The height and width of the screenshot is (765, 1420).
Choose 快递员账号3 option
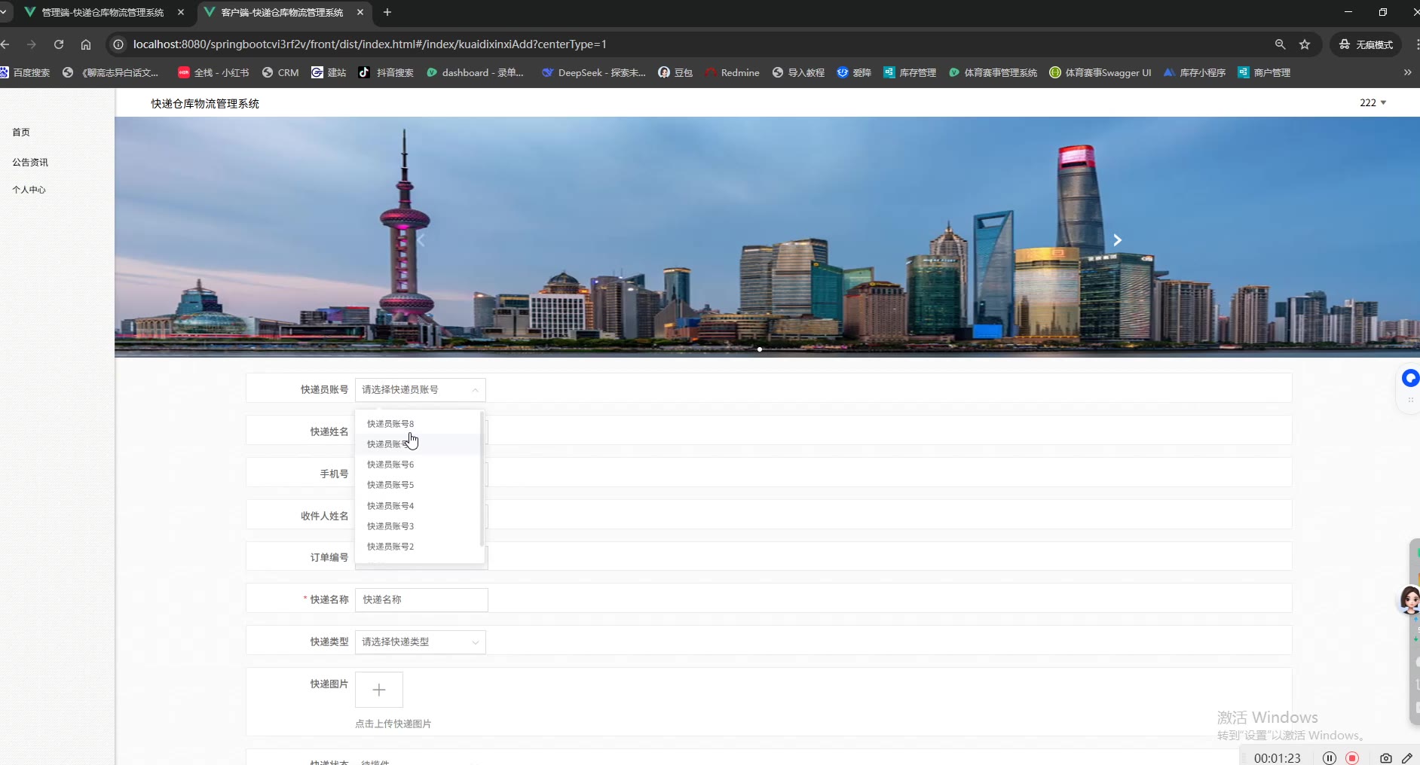[x=390, y=526]
